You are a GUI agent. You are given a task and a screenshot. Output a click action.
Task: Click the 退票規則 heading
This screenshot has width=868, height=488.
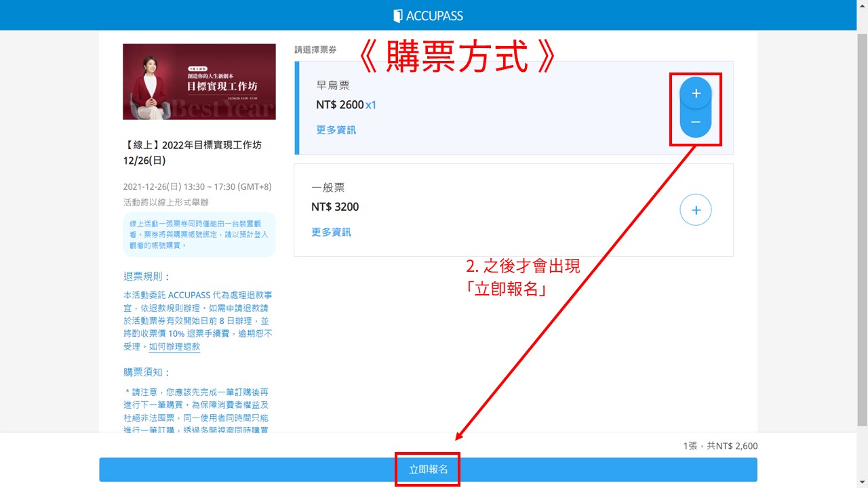tap(147, 277)
